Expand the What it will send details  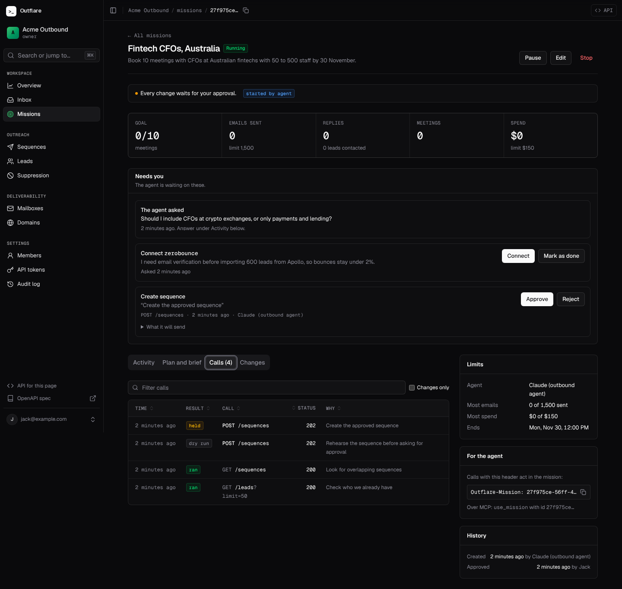pyautogui.click(x=163, y=327)
